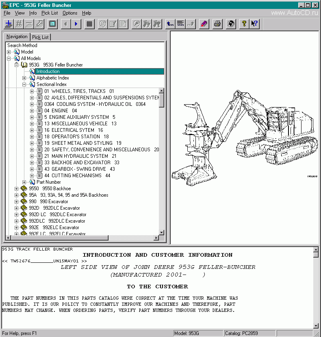Expand the 21 MAIN HYDRAULIC SYSTEM section
This screenshot has height=337, width=321.
(x=32, y=156)
